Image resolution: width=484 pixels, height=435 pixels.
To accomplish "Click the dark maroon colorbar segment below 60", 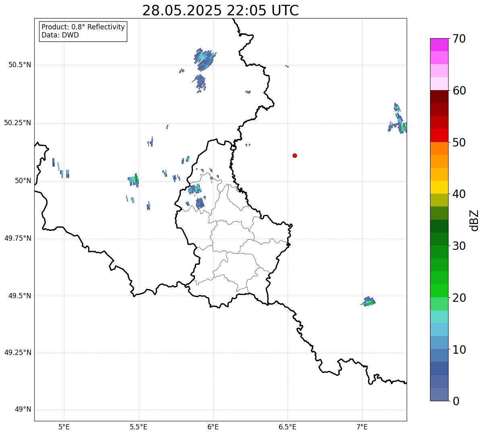I will click(439, 97).
